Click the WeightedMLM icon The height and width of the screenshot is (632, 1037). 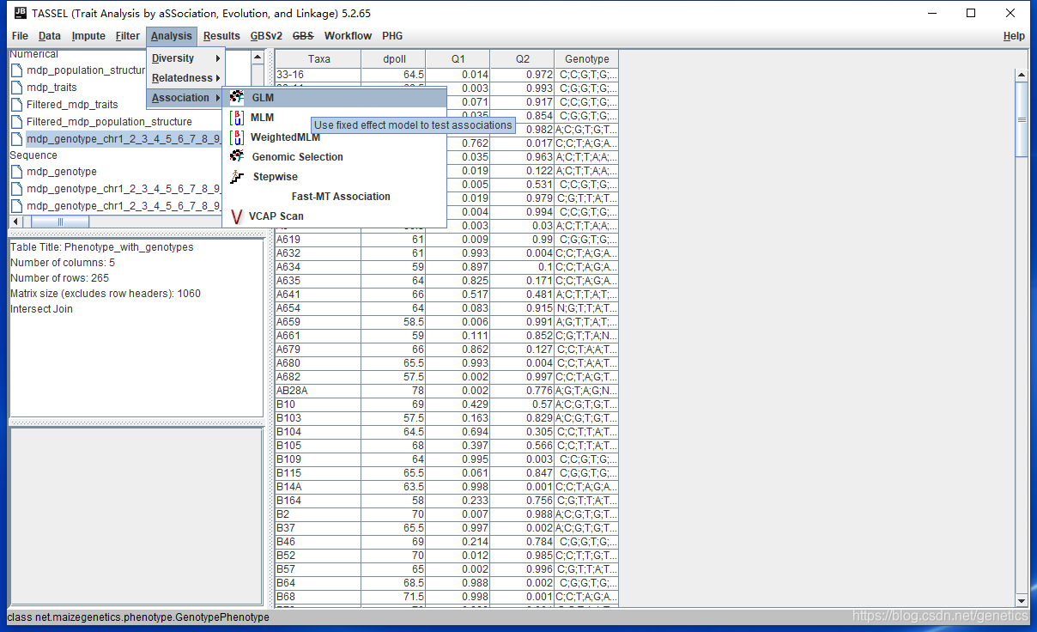click(237, 137)
